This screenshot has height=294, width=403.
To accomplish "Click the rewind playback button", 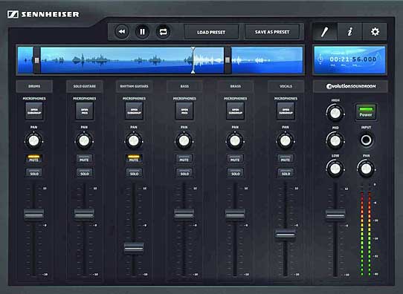I will tap(121, 32).
